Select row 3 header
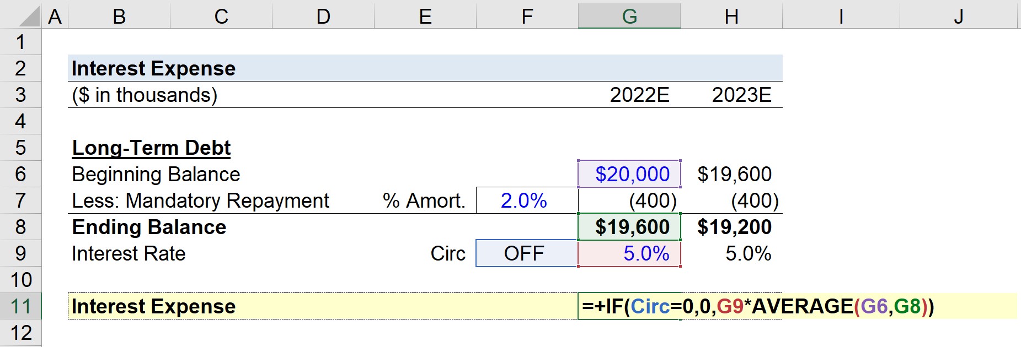 pyautogui.click(x=20, y=95)
